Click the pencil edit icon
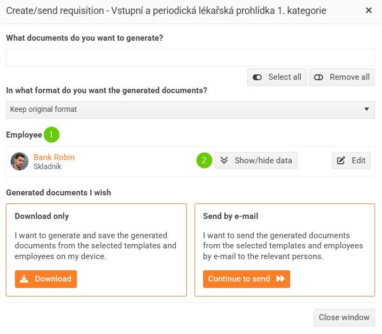Viewport: 382px width, 334px height. click(x=341, y=161)
